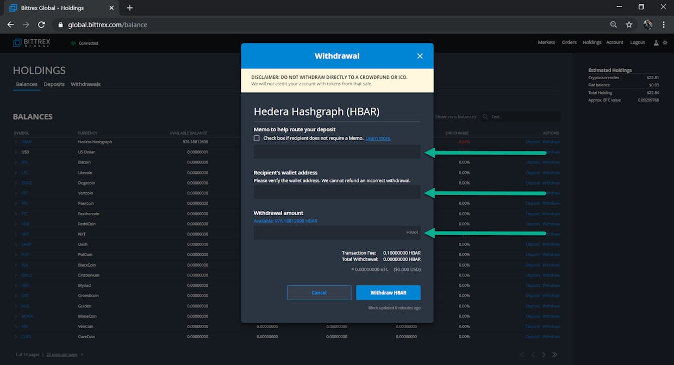The width and height of the screenshot is (674, 365).
Task: Click Available: 976.18812898 HBAR link
Action: tap(285, 221)
